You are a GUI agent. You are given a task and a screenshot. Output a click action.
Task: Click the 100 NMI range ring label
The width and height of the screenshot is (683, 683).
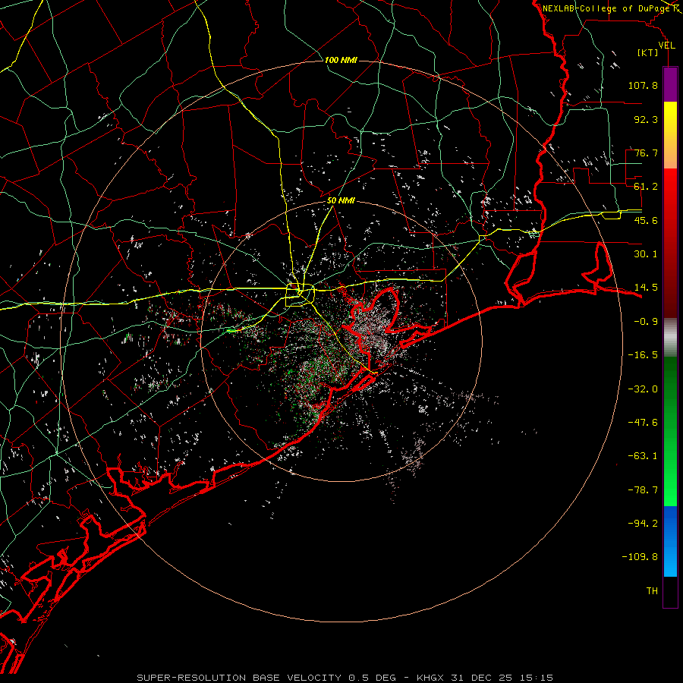coord(341,60)
